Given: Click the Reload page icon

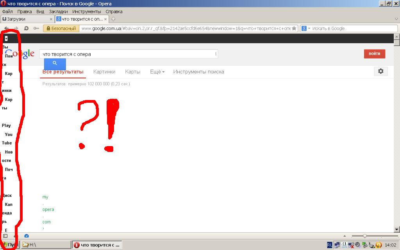Looking at the screenshot, I should (26, 28).
